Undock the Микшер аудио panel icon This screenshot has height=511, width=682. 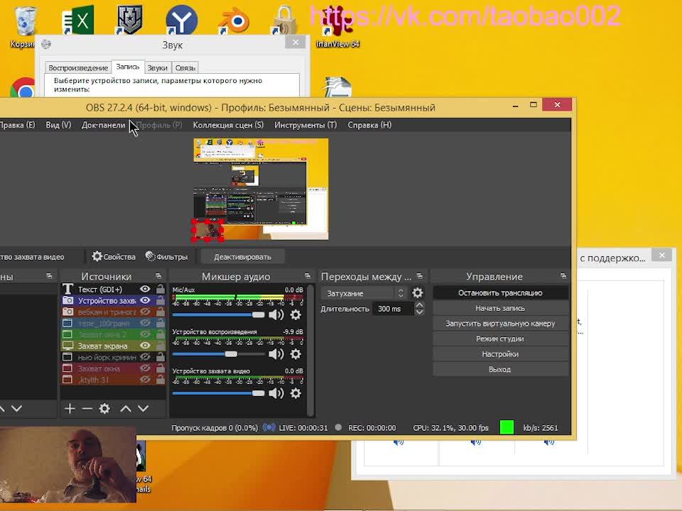click(308, 276)
